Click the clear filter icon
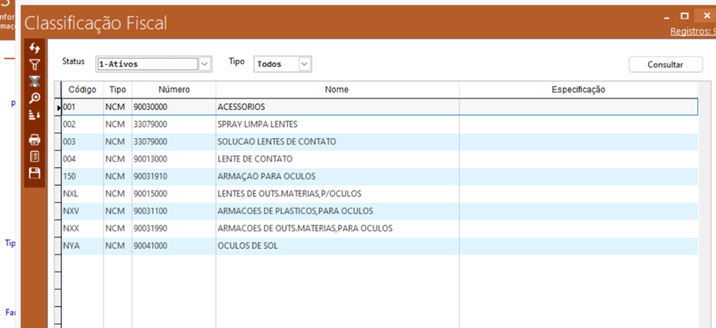 click(x=35, y=82)
